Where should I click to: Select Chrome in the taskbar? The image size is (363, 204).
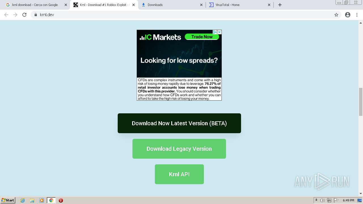point(51,200)
